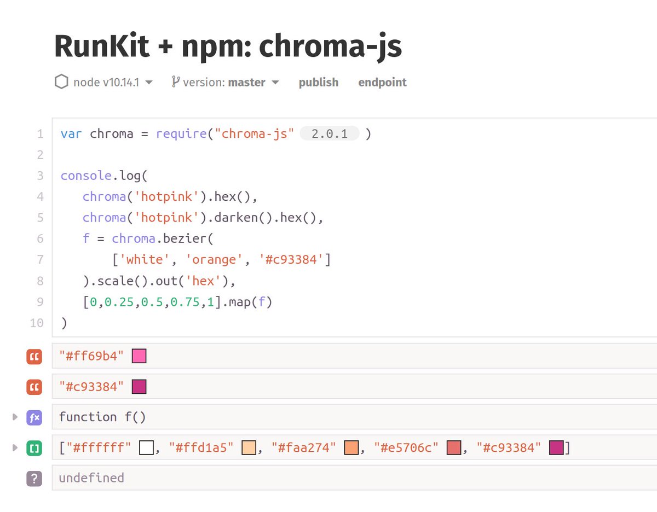Click the notebook title RunKit + npm: chroma-js
Image resolution: width=657 pixels, height=512 pixels.
228,46
